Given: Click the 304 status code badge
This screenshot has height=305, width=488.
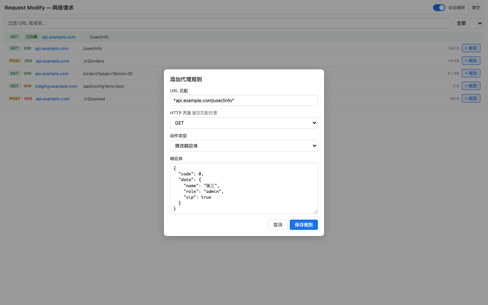Looking at the screenshot, I should point(27,86).
